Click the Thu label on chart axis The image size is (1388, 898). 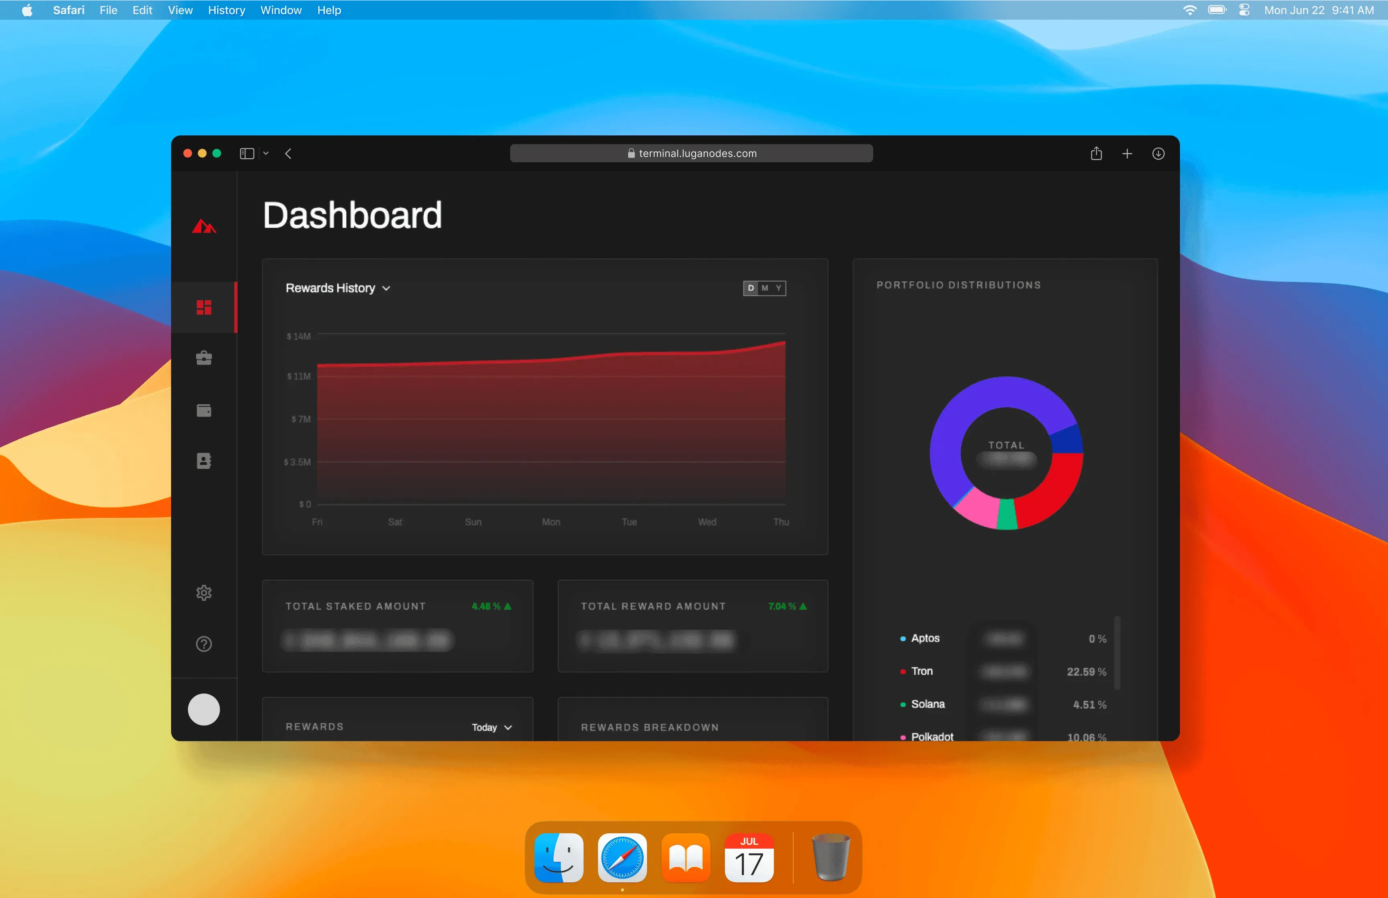781,522
